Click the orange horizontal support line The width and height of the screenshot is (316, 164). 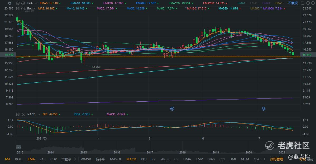(x=158, y=57)
